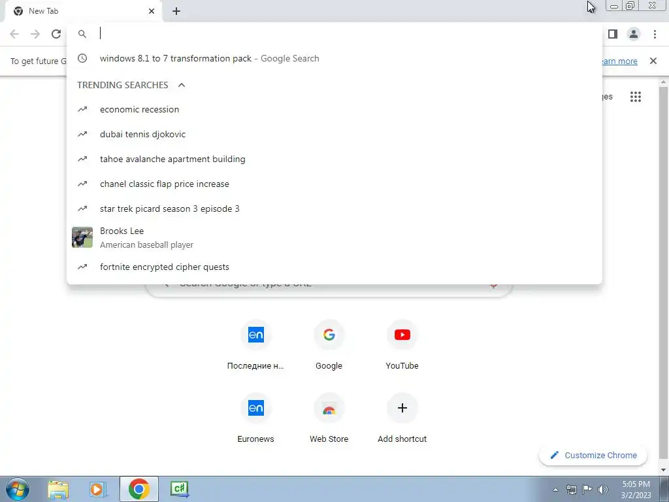
Task: Click the Learn more link
Action: point(619,61)
